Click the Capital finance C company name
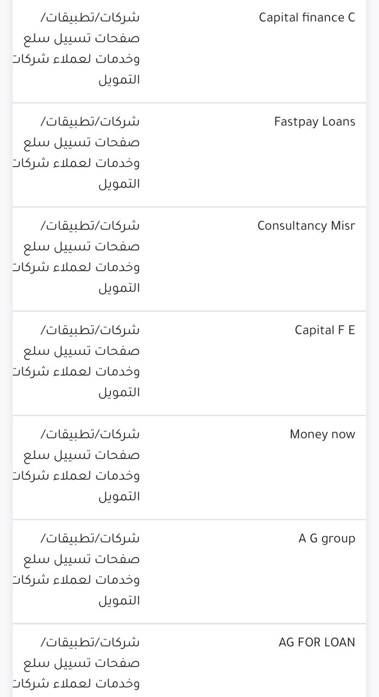This screenshot has height=697, width=379. pos(307,17)
